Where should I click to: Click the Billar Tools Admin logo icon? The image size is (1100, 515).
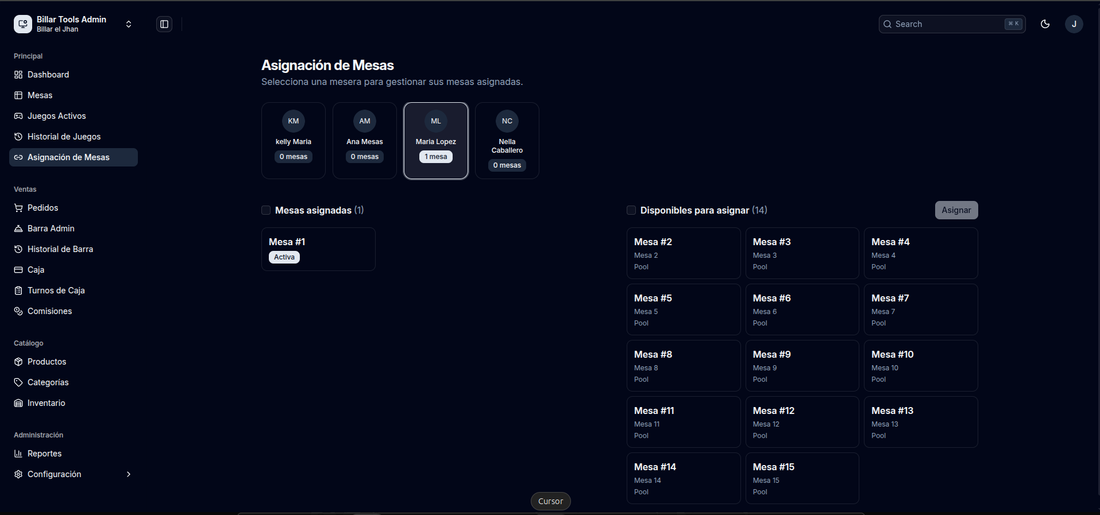23,24
